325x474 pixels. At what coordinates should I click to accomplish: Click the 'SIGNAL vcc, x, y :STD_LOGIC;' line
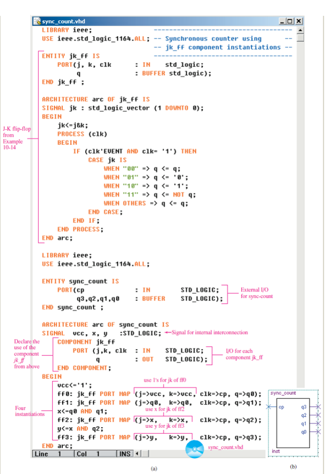(102, 334)
